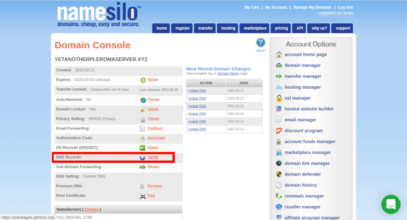Click the Manage sub-domain forwarding link
The image size is (407, 220).
(x=153, y=167)
